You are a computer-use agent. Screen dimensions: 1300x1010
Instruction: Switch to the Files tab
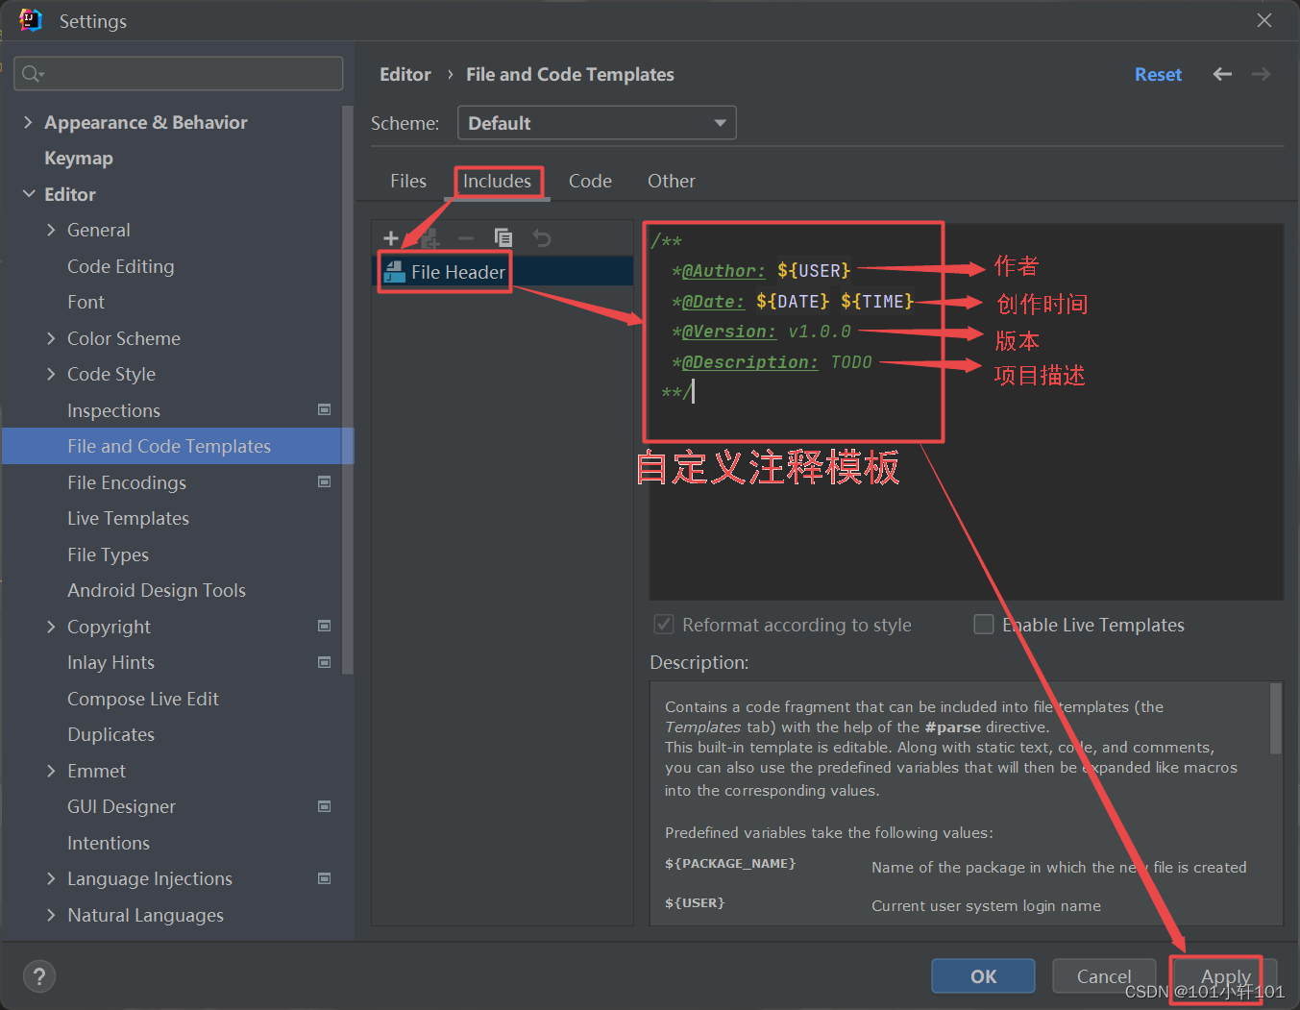[x=408, y=181]
